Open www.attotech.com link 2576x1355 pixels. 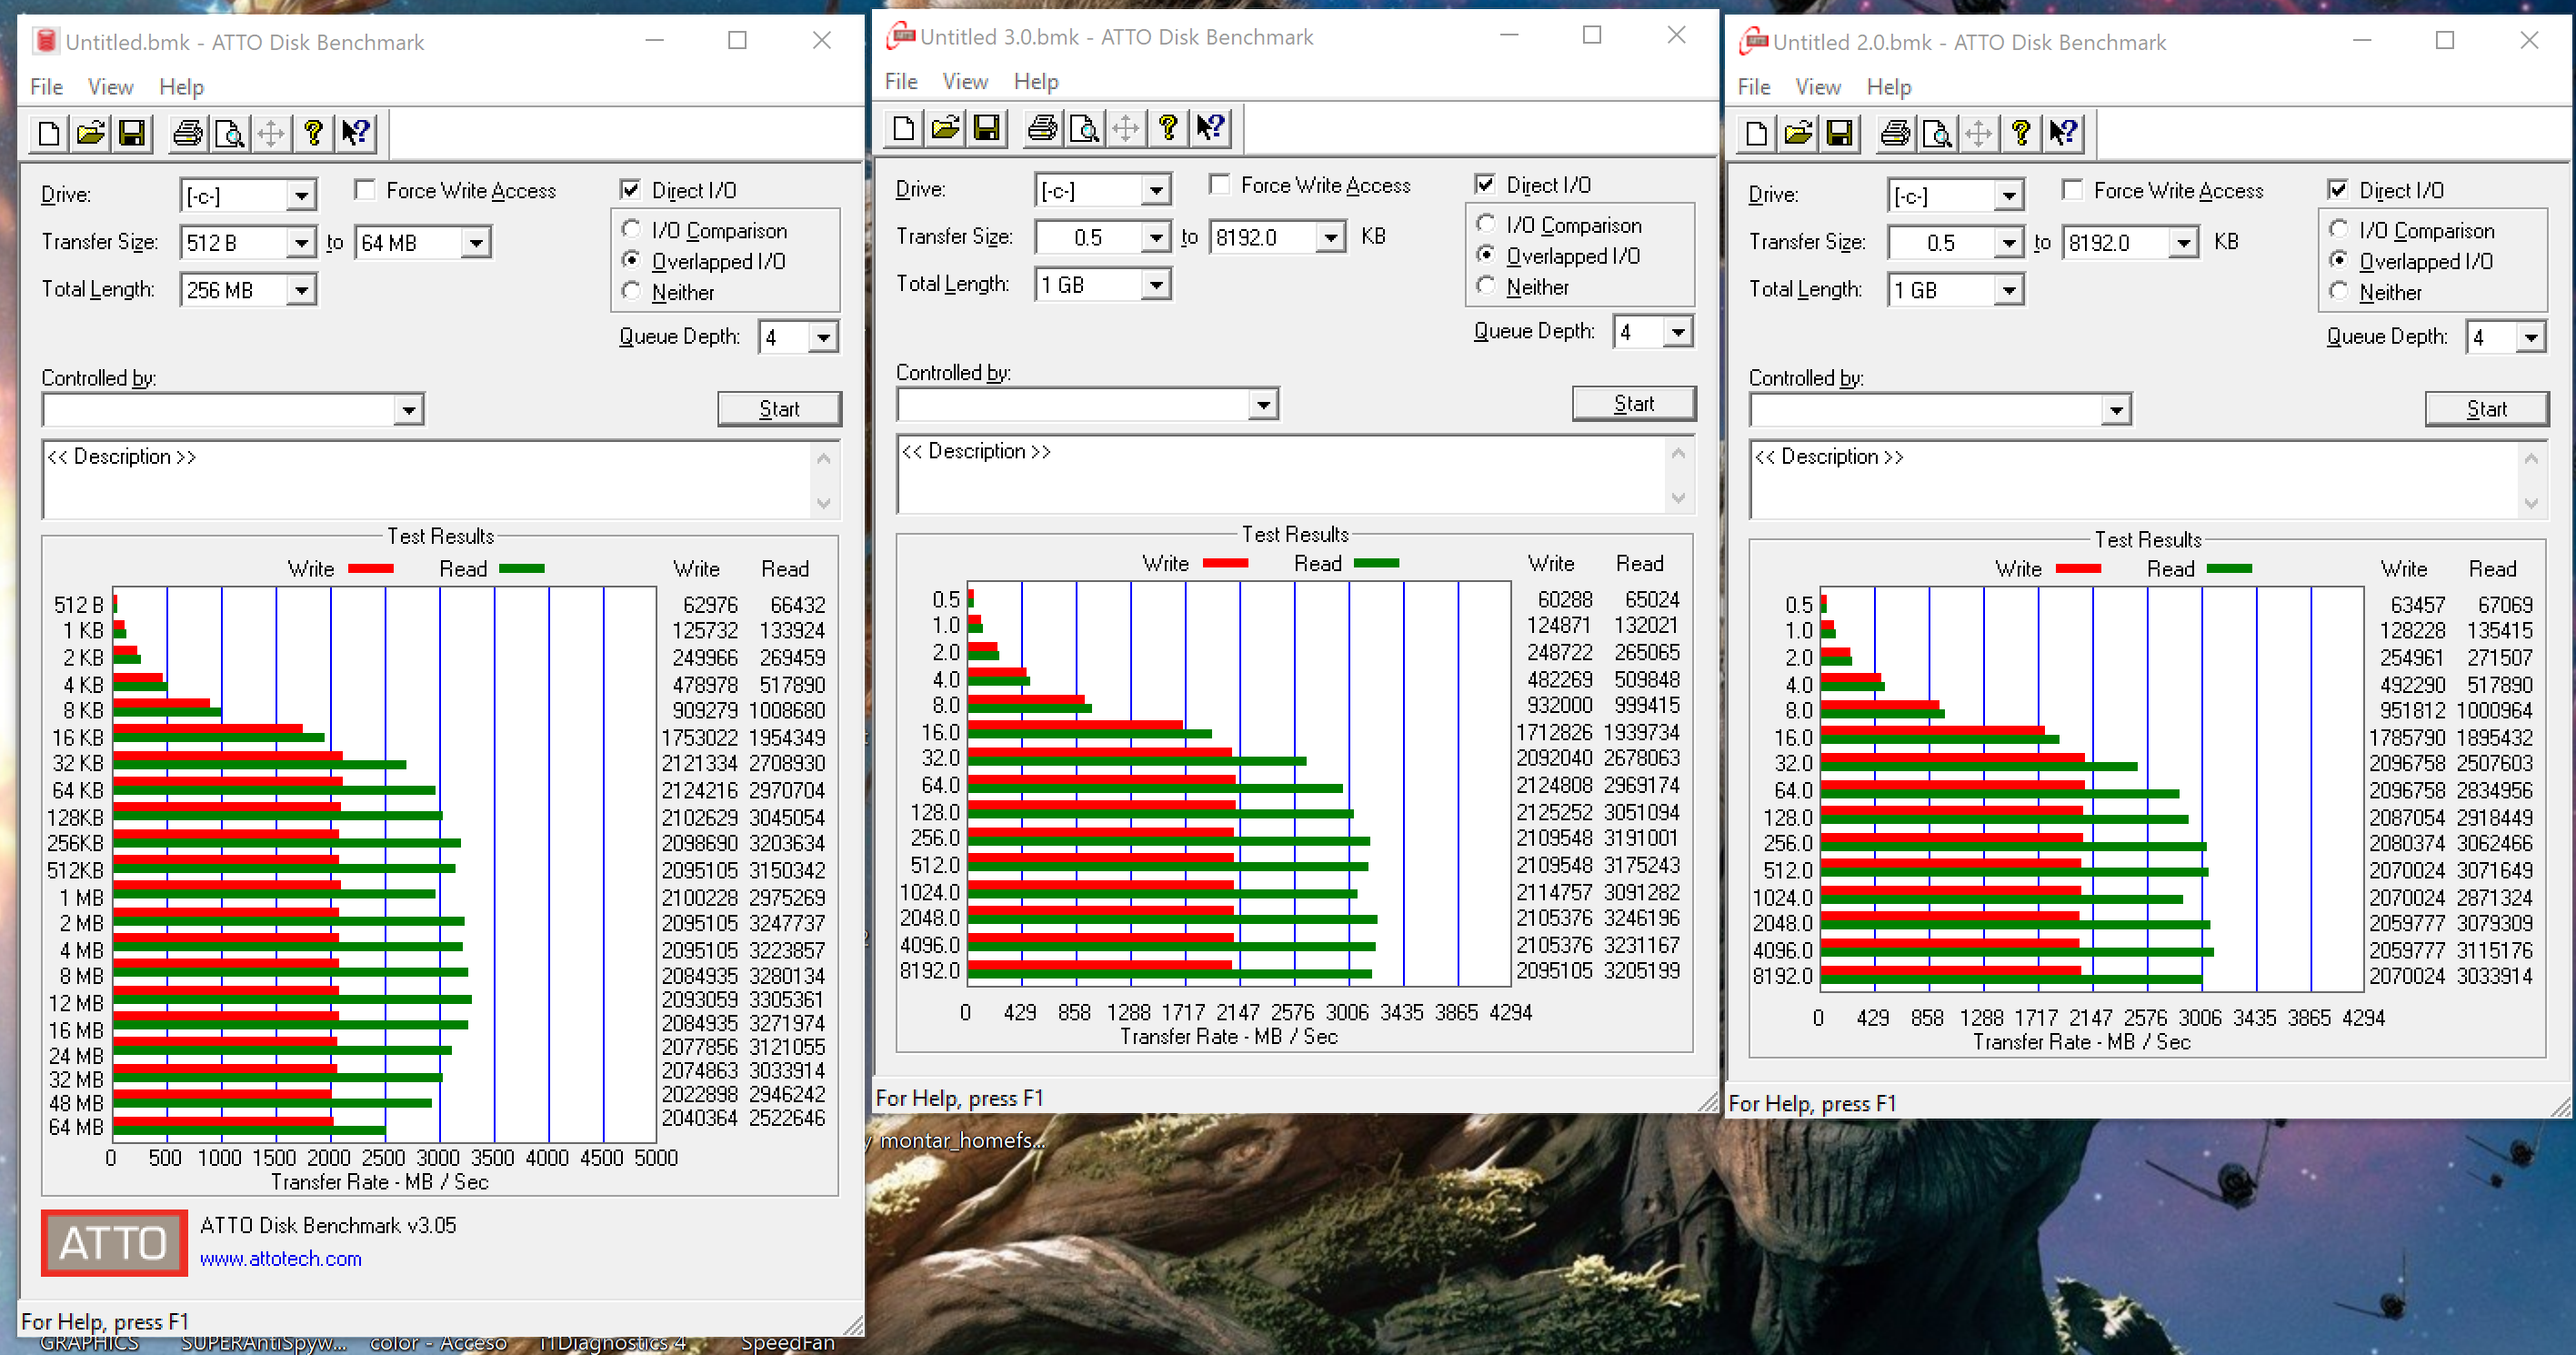281,1258
